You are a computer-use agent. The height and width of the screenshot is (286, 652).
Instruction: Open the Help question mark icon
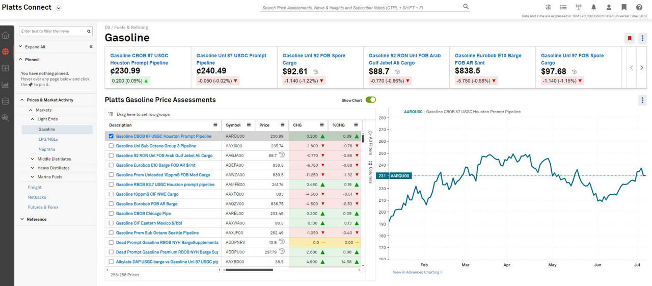point(639,7)
